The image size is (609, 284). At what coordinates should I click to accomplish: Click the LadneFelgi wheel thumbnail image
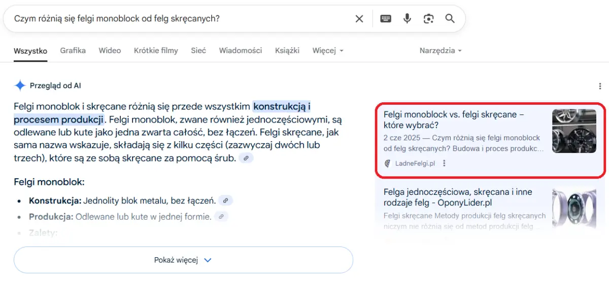pos(573,131)
